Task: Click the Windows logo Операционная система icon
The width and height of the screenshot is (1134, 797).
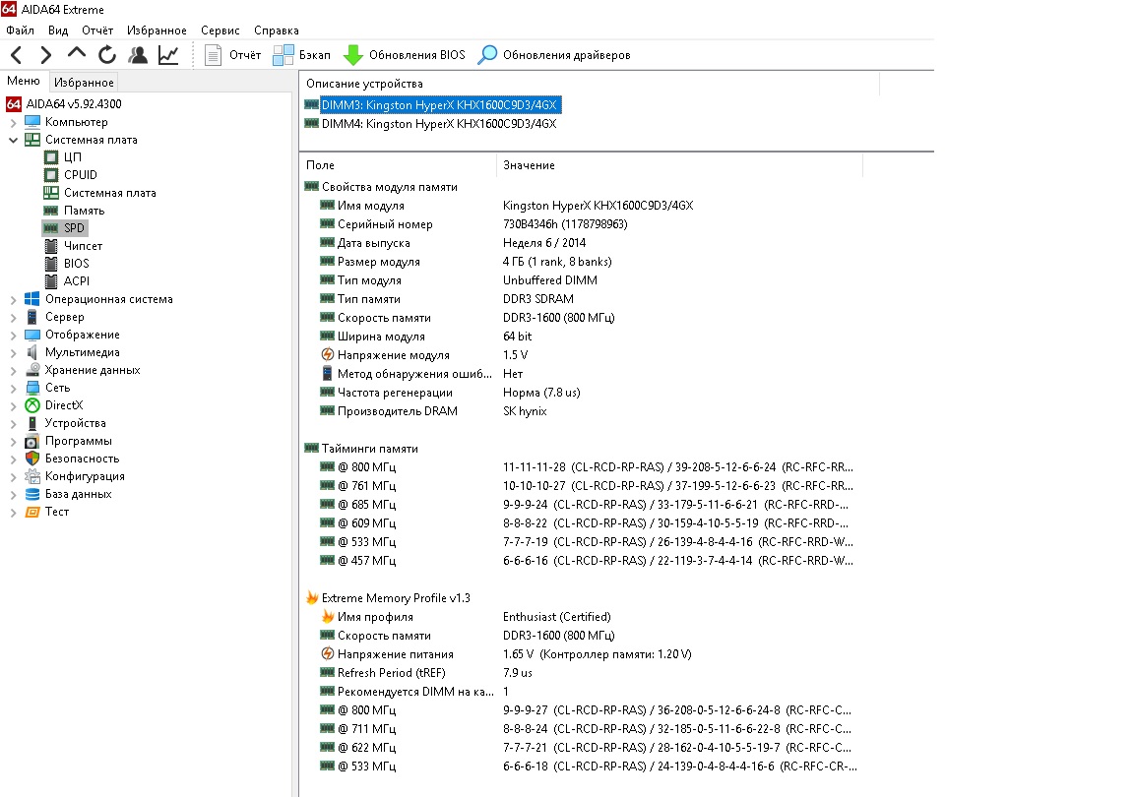Action: pyautogui.click(x=32, y=299)
